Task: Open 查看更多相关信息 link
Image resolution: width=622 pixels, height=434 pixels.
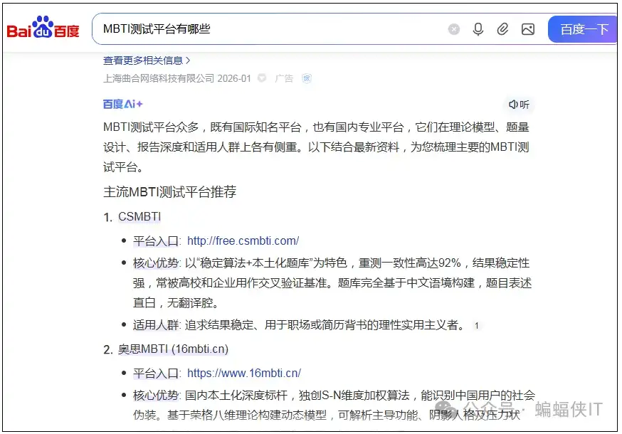Action: pos(143,60)
